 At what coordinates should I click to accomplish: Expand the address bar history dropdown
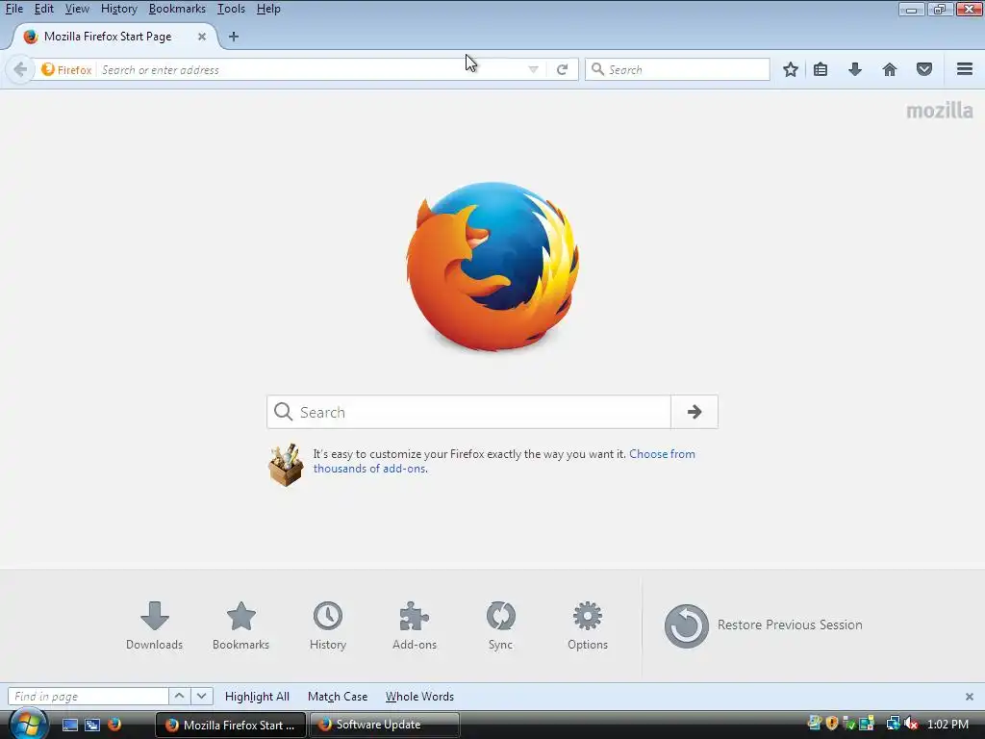coord(533,69)
